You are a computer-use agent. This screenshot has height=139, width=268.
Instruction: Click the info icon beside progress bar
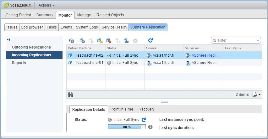pos(150,127)
